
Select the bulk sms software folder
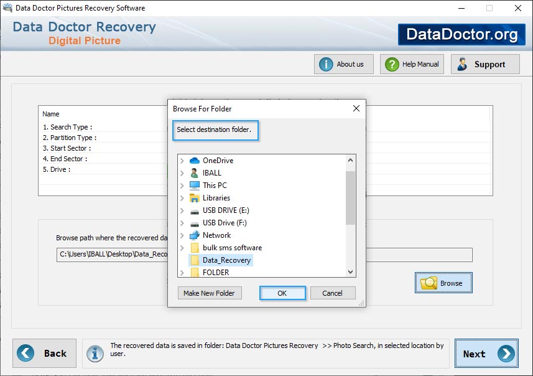(x=232, y=248)
